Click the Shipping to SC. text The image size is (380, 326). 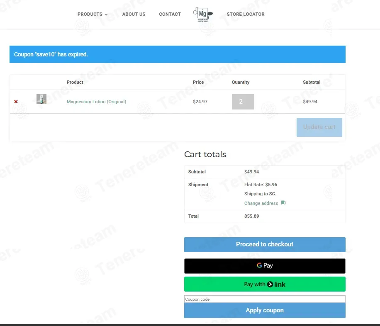tap(260, 194)
